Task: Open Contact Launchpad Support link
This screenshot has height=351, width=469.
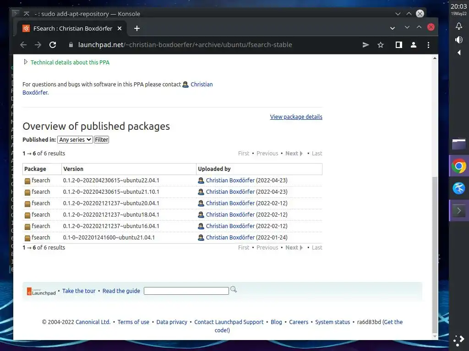Action: (x=229, y=322)
